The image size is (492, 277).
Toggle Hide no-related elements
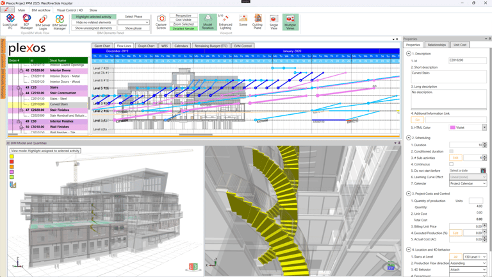click(94, 22)
